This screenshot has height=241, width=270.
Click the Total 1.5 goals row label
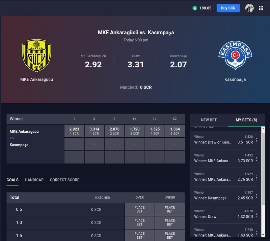tap(19, 236)
